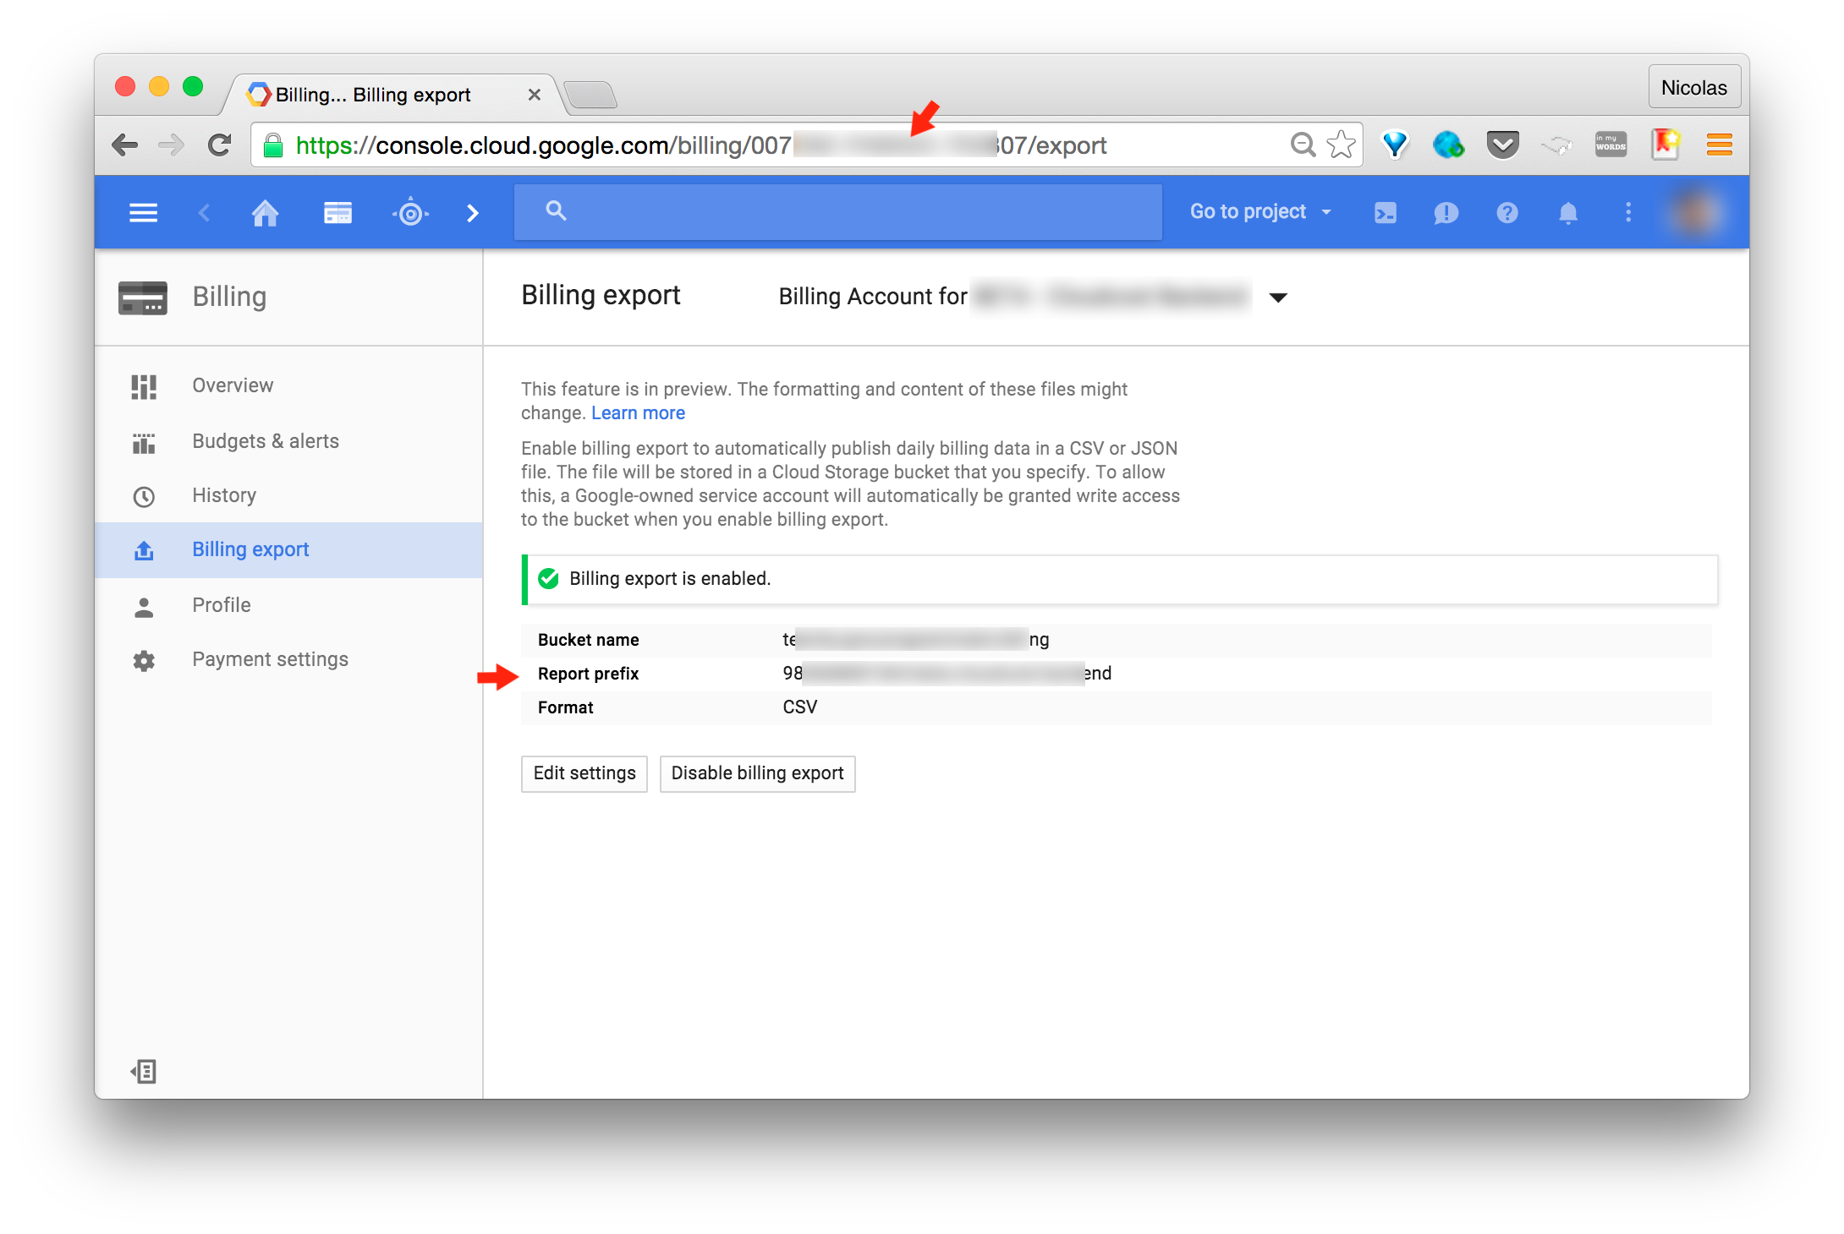Open the console navigation hamburger menu

143,212
